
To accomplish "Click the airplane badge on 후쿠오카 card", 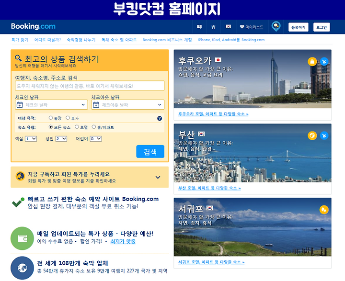I will tap(324, 62).
